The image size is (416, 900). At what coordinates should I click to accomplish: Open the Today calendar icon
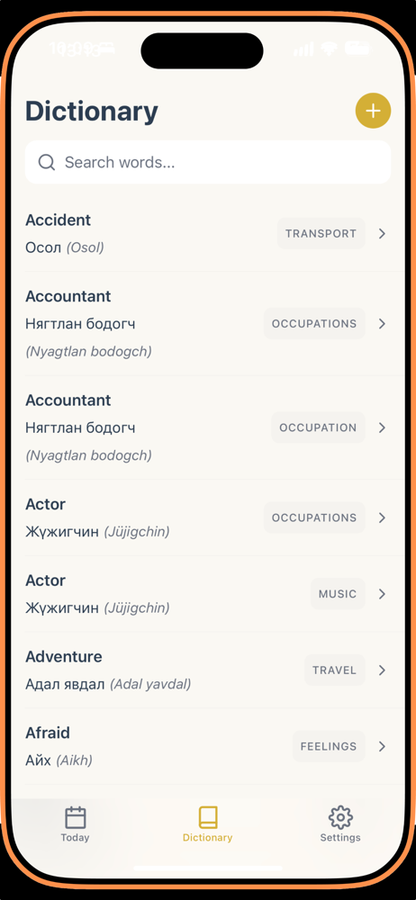pos(76,817)
